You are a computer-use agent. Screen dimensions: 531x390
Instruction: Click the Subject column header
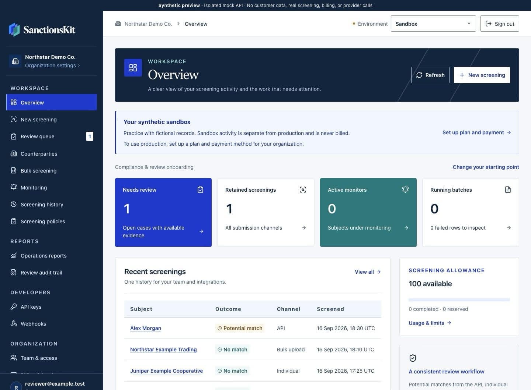point(141,309)
